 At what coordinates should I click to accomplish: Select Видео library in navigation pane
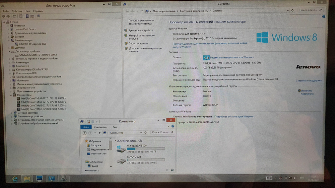[95, 166]
